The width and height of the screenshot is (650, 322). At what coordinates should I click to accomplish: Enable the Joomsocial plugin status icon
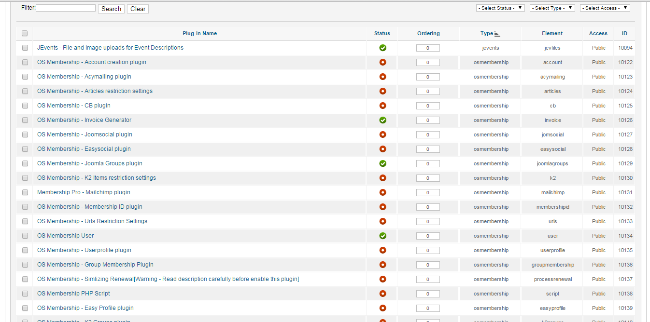pyautogui.click(x=382, y=134)
